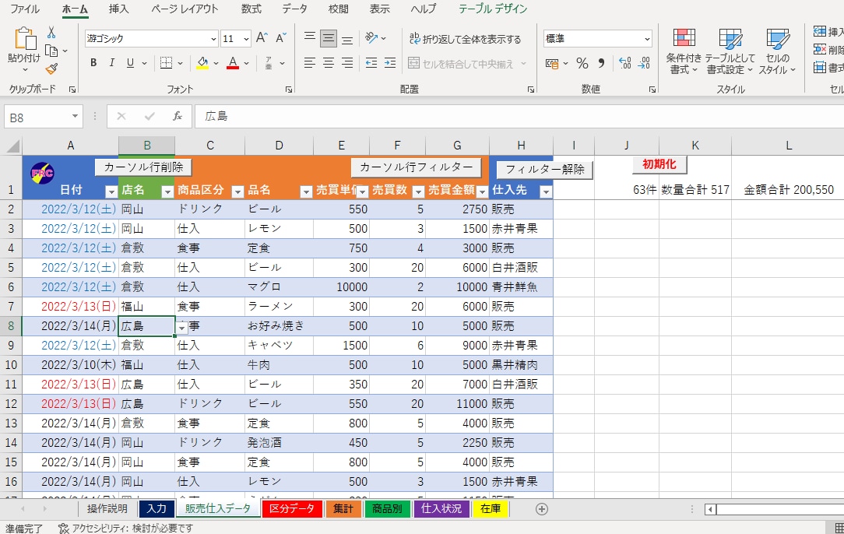Toggle wrap text (折り返して全体を表示する)
Image resolution: width=844 pixels, height=534 pixels.
click(465, 39)
